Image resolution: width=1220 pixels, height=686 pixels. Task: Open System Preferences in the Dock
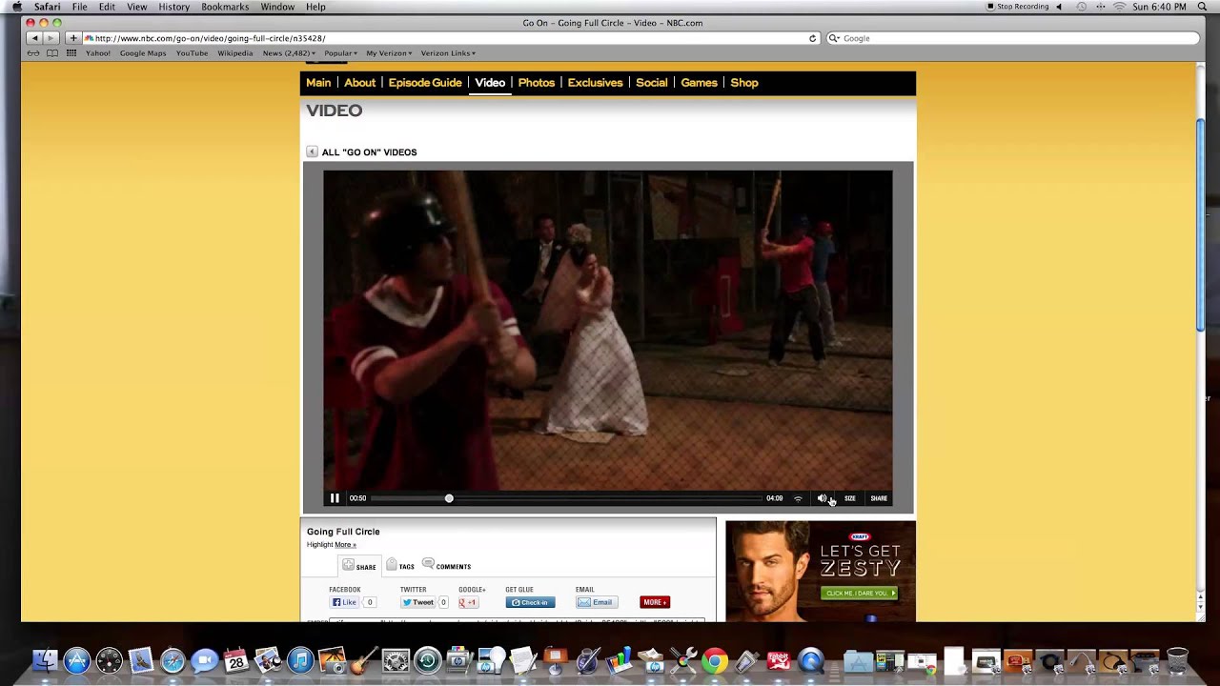pos(396,660)
